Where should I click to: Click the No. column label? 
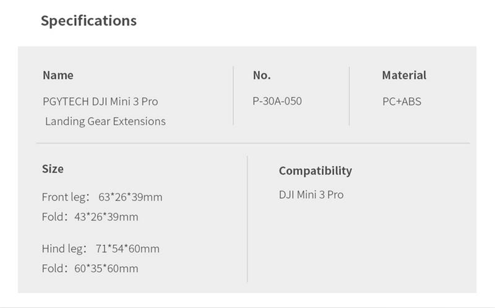coord(262,75)
